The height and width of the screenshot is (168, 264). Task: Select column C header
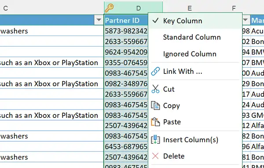tap(6, 8)
